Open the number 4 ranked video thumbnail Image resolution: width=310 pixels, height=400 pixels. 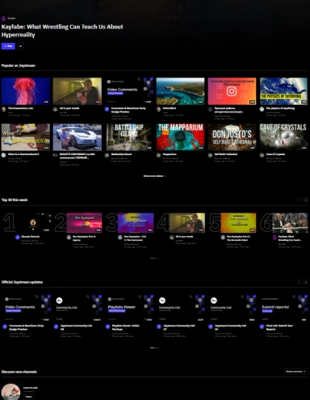click(187, 223)
